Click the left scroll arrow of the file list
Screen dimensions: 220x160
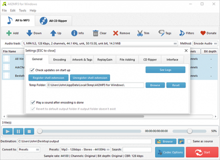click(4, 116)
